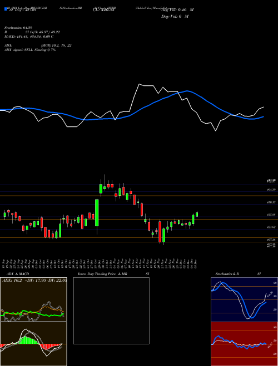Click the 'Stochastics: 64.39' reading
This screenshot has height=366, width=278.
[18, 28]
